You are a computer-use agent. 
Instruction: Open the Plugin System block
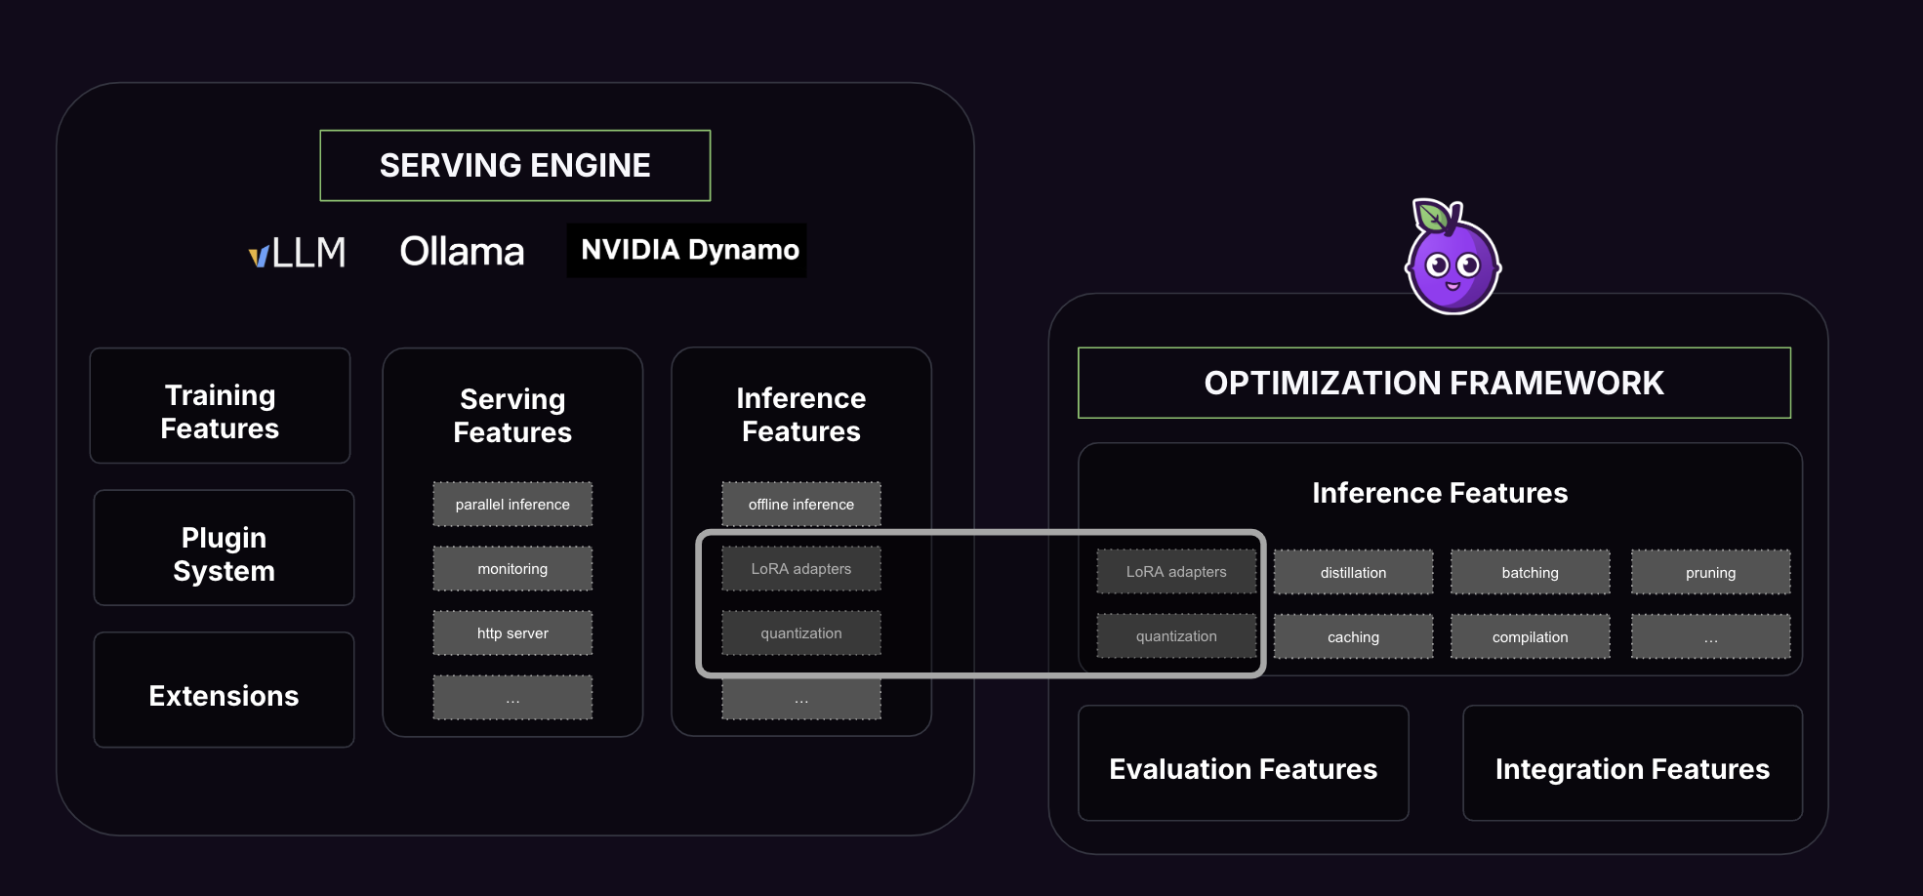click(224, 553)
